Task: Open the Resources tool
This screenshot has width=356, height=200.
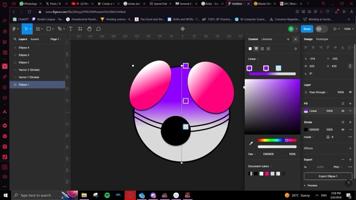Action: (x=80, y=29)
